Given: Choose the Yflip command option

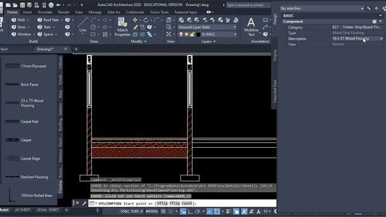Looking at the screenshot, I should (174, 203).
